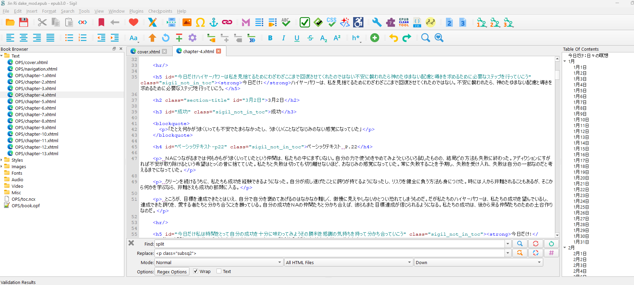Click into the Replace text field
Image resolution: width=634 pixels, height=285 pixels.
click(330, 253)
